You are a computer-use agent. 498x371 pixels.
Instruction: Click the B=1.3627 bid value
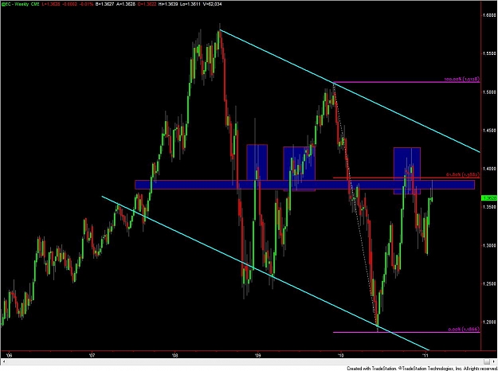[x=105, y=4]
